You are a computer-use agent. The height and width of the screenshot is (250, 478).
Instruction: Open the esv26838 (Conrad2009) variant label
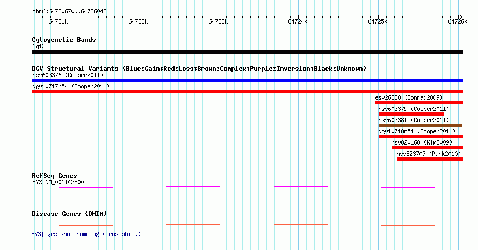[409, 97]
